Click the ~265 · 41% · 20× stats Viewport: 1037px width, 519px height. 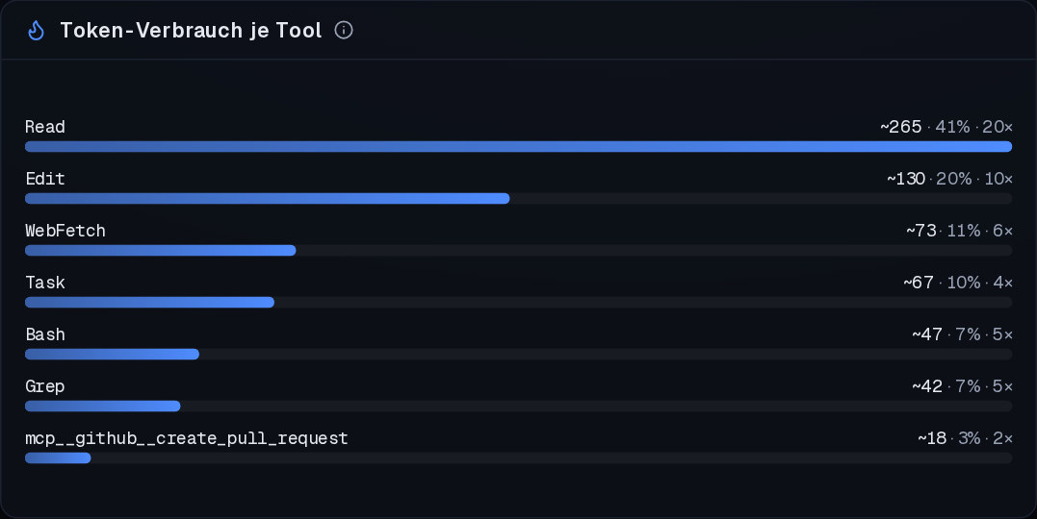[946, 127]
